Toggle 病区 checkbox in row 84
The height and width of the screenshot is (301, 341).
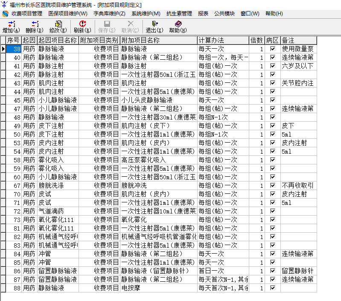pos(272,254)
